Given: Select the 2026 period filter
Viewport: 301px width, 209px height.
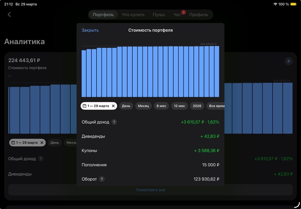Looking at the screenshot, I should pyautogui.click(x=197, y=106).
